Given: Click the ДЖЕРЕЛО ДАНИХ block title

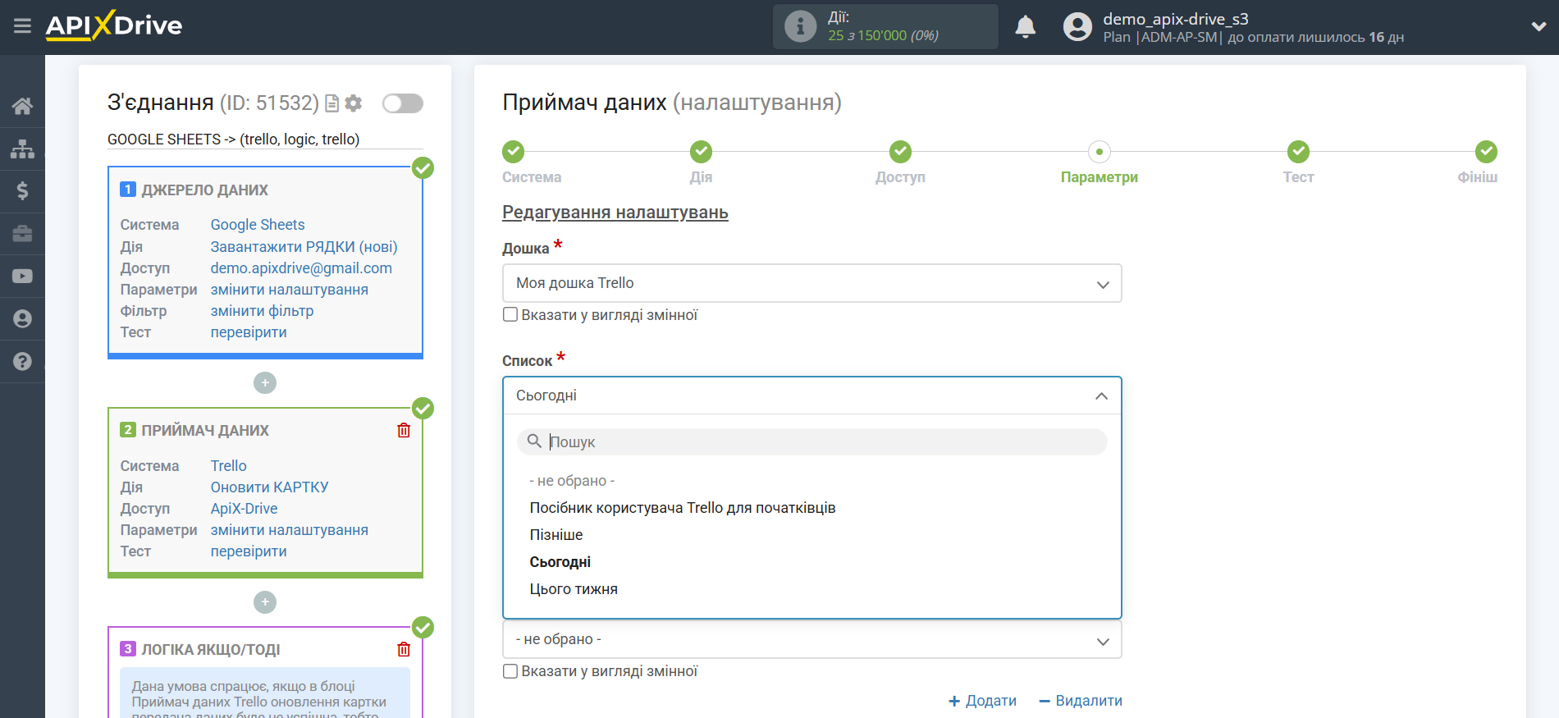Looking at the screenshot, I should pyautogui.click(x=204, y=190).
